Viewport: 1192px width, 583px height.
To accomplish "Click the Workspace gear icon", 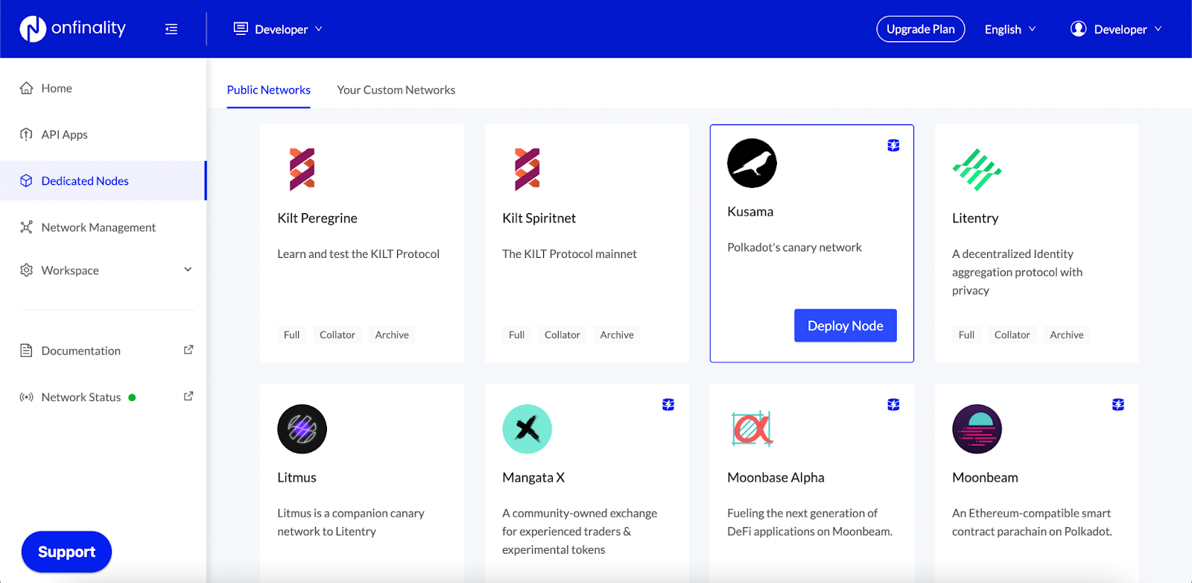I will (26, 270).
